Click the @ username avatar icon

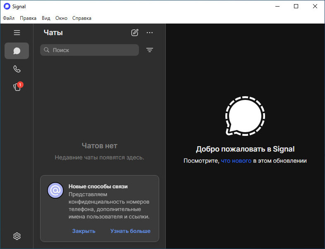coord(55,190)
